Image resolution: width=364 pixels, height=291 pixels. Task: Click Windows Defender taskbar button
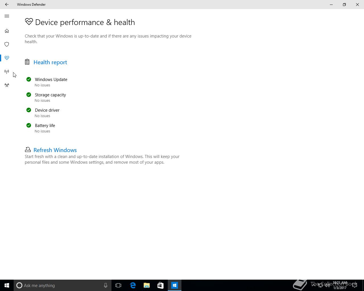(x=175, y=285)
